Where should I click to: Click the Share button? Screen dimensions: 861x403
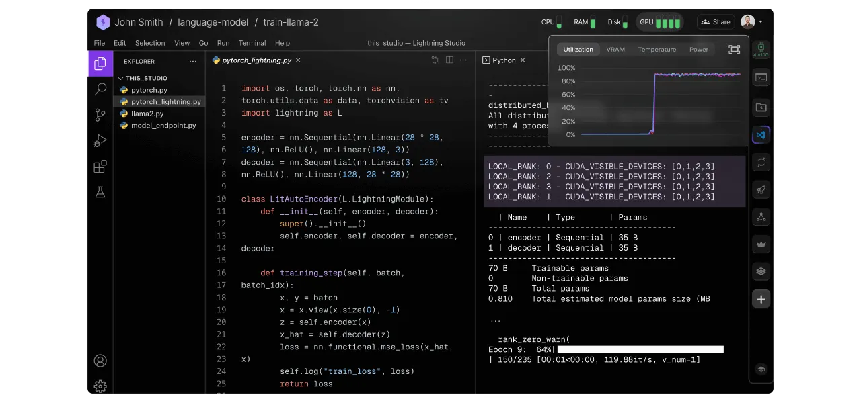(x=716, y=22)
